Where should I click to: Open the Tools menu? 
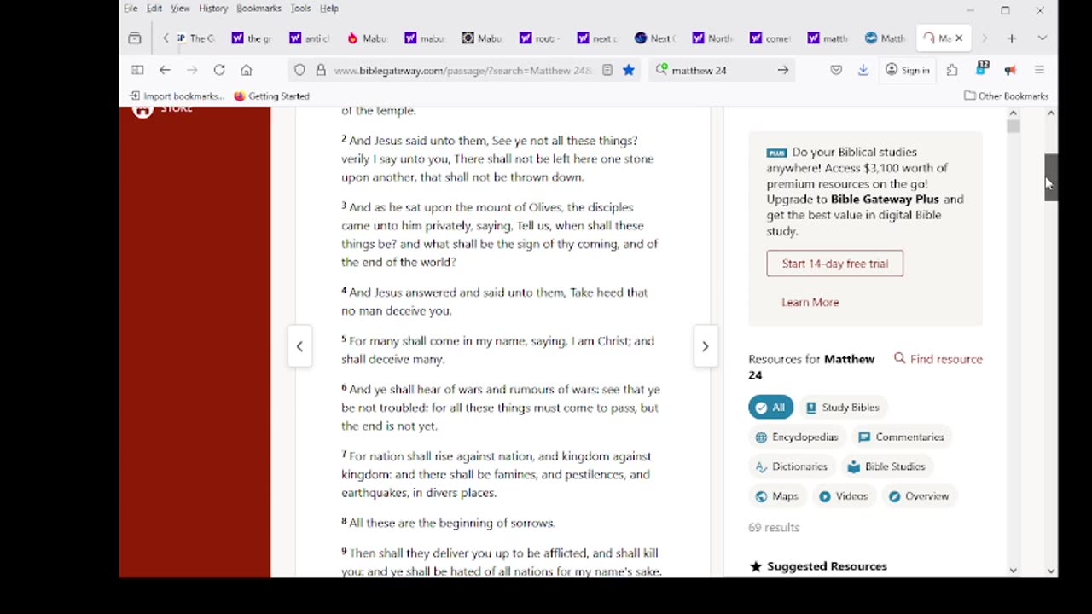coord(300,9)
